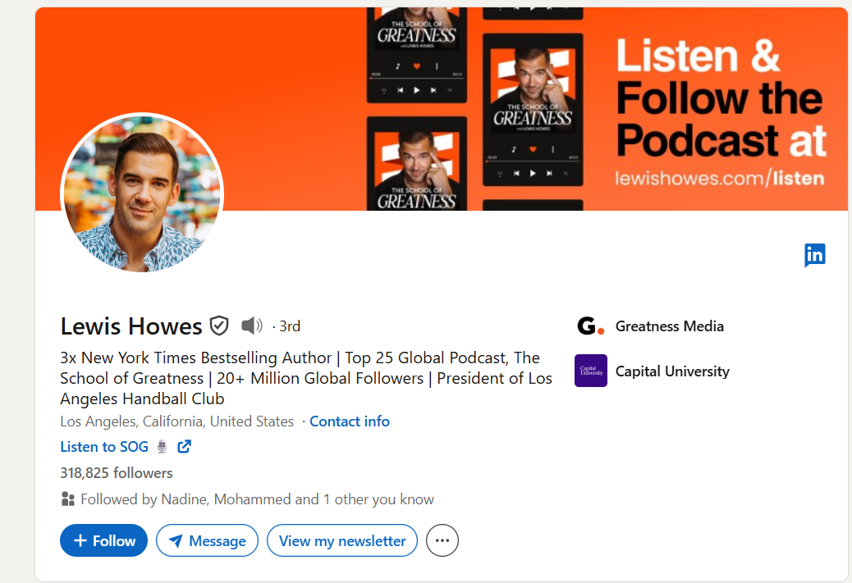852x583 pixels.
Task: Open Capital University school link
Action: (672, 371)
